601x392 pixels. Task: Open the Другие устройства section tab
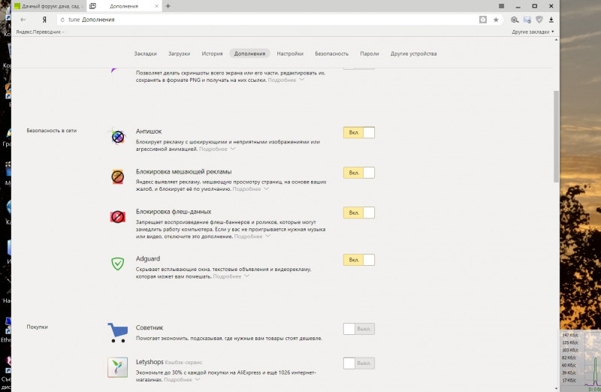pyautogui.click(x=413, y=53)
